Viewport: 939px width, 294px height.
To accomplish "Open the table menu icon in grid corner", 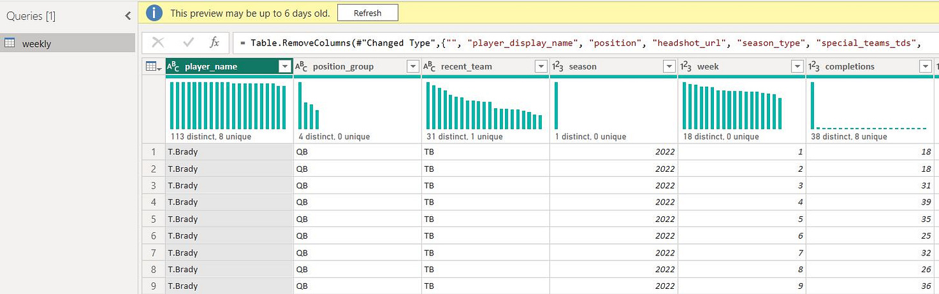I will tap(153, 67).
